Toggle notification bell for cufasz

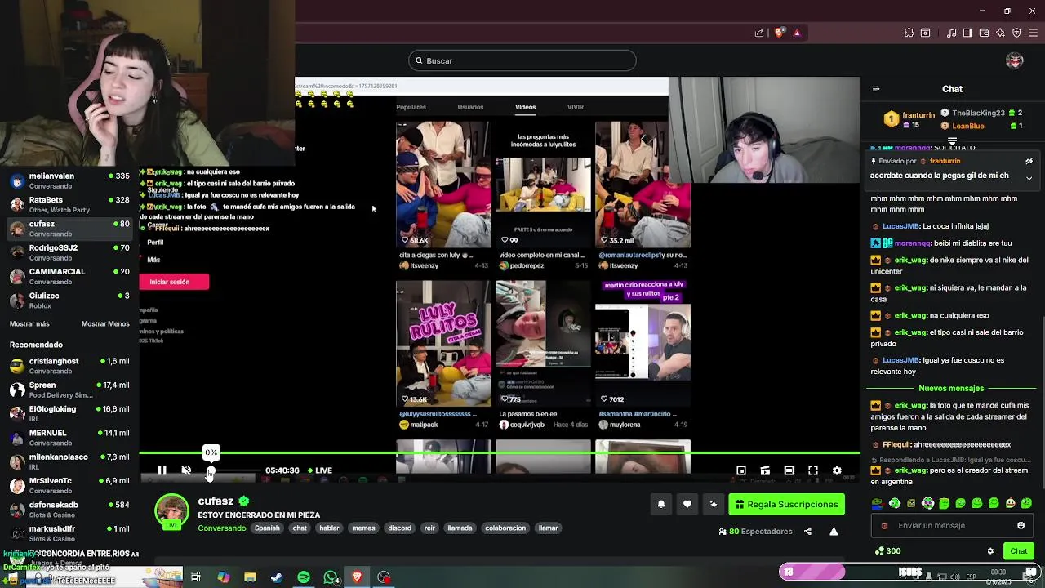661,504
